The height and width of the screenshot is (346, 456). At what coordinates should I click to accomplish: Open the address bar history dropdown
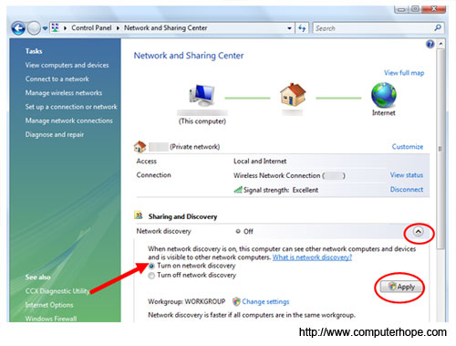pyautogui.click(x=289, y=28)
